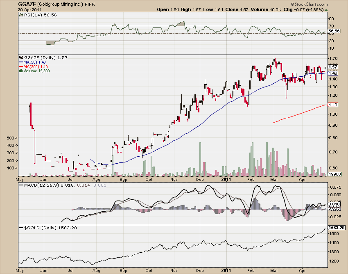The image size is (348, 274).
Task: Click the RSI(14) indicator icon
Action: (x=21, y=15)
